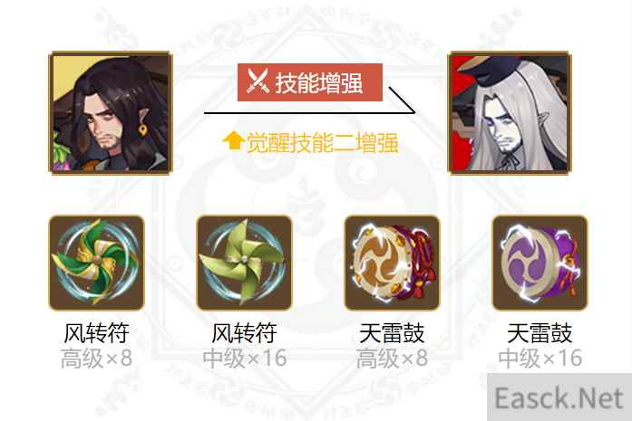Select the mid-grade purple thunder drum icon

540,263
